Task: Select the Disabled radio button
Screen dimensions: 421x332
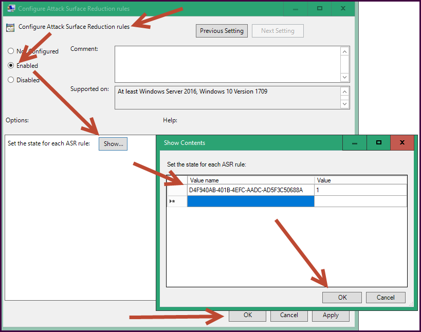Action: tap(11, 80)
